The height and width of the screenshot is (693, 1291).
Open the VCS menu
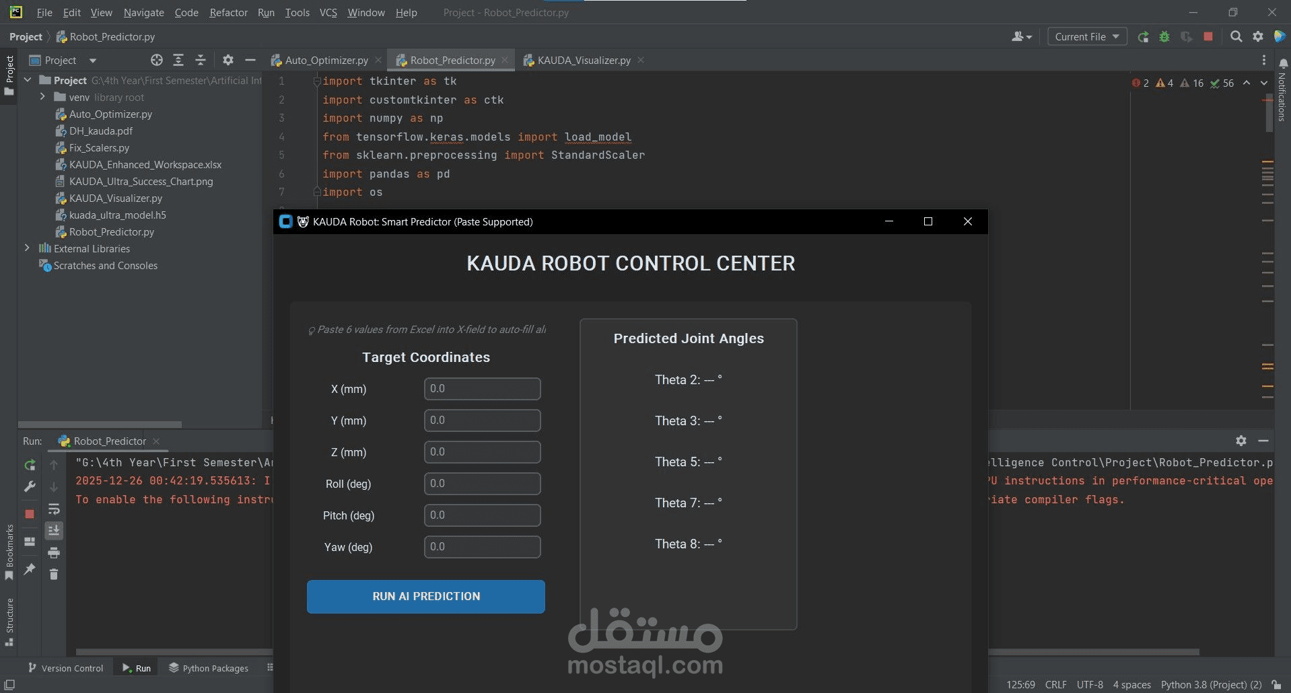coord(328,13)
